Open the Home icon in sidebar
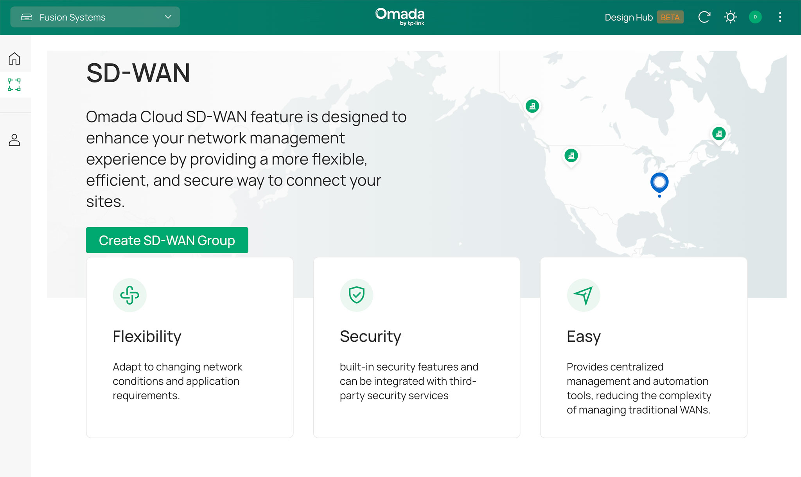801x477 pixels. point(14,59)
